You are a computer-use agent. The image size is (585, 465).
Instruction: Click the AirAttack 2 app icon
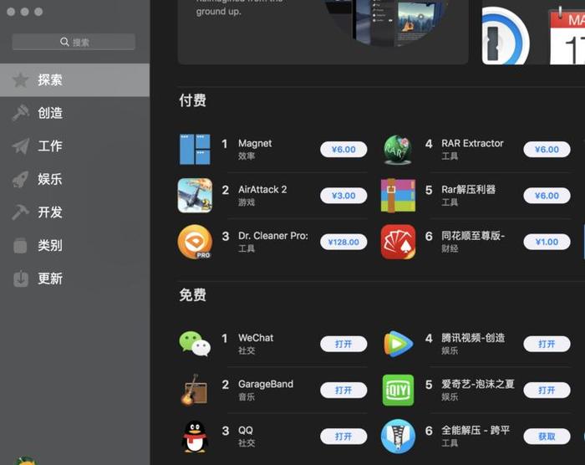[195, 196]
